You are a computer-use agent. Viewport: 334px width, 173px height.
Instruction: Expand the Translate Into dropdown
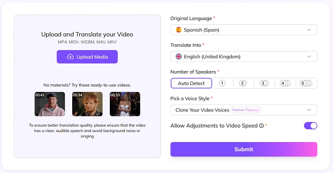[x=244, y=56]
